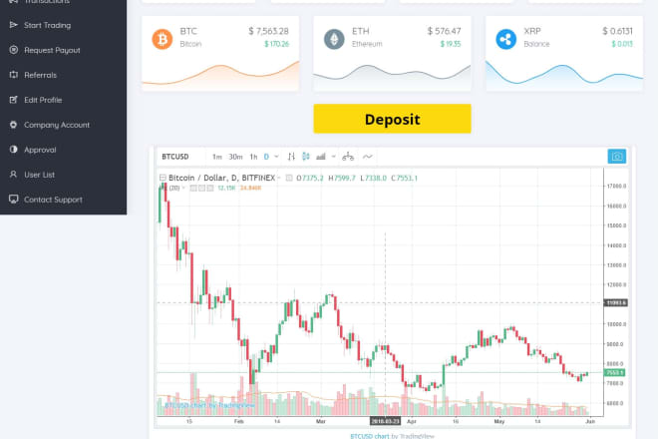Collapse the Bitcoin / Dollar legend box
The width and height of the screenshot is (658, 439).
[x=163, y=178]
